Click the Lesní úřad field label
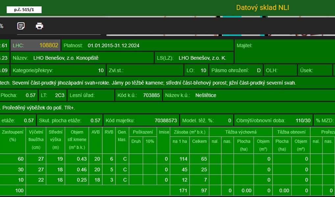 pyautogui.click(x=82, y=95)
